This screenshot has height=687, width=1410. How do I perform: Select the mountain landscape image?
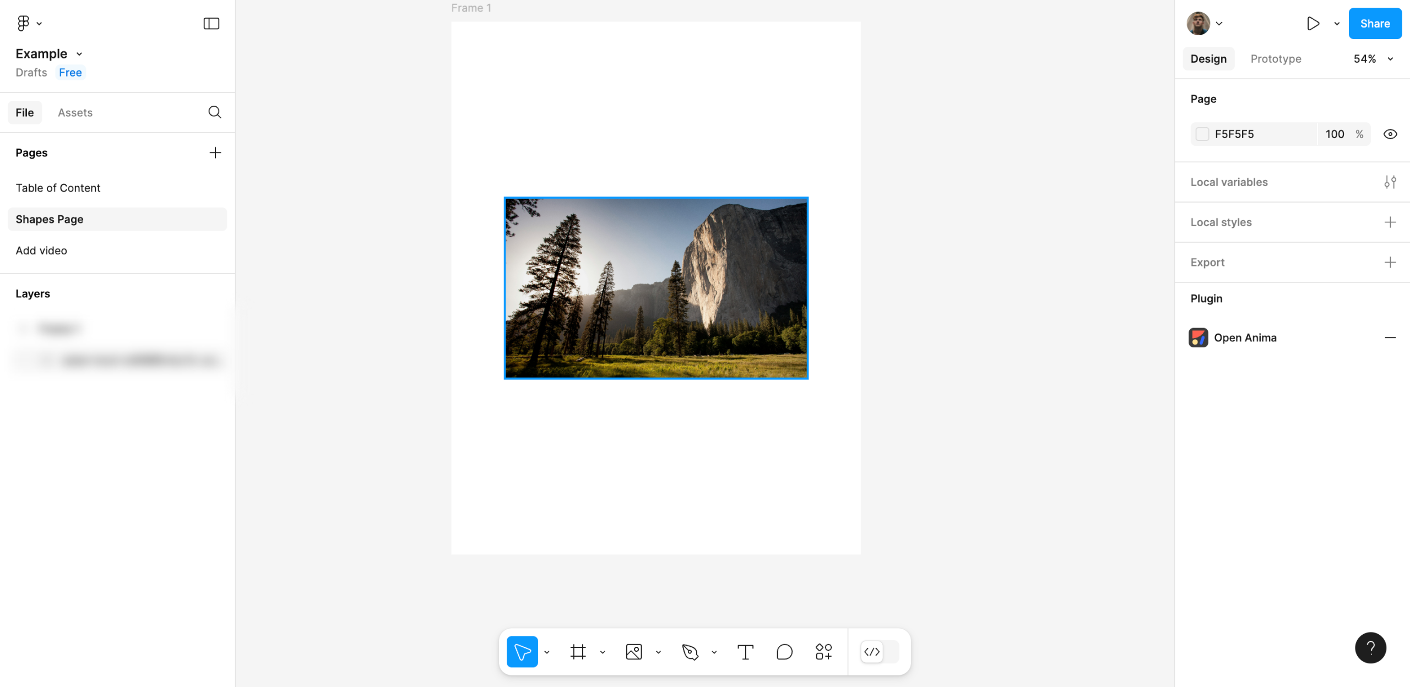[x=656, y=288]
